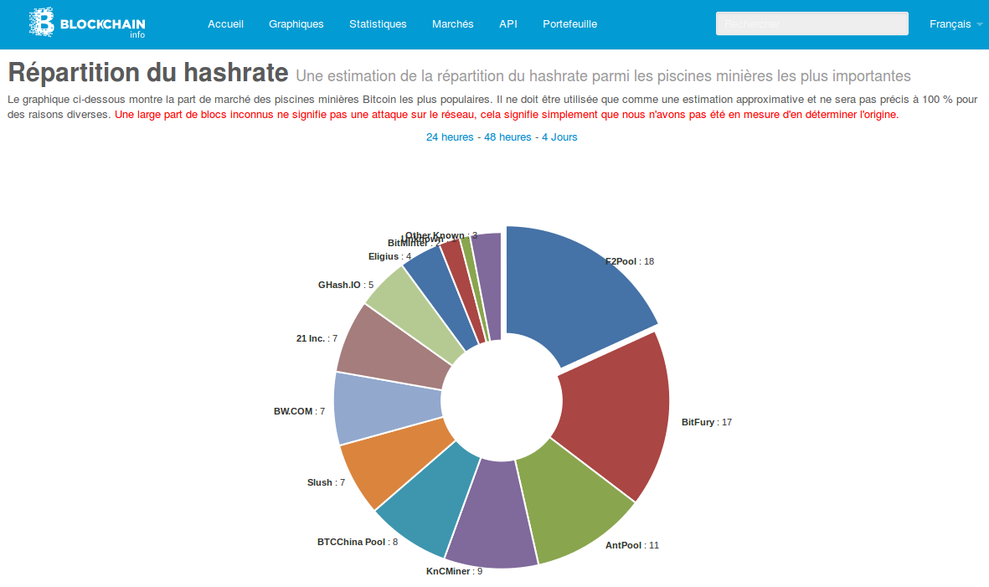Switch to the 48 heures period
Image resolution: width=989 pixels, height=587 pixels.
click(507, 136)
